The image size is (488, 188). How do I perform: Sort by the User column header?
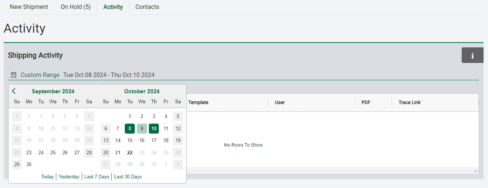pyautogui.click(x=280, y=103)
